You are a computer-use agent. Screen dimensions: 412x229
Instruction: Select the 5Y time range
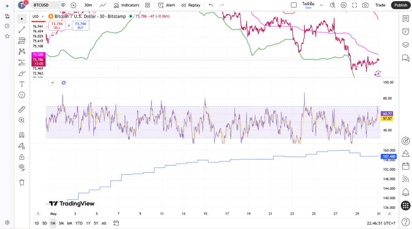[x=96, y=223]
